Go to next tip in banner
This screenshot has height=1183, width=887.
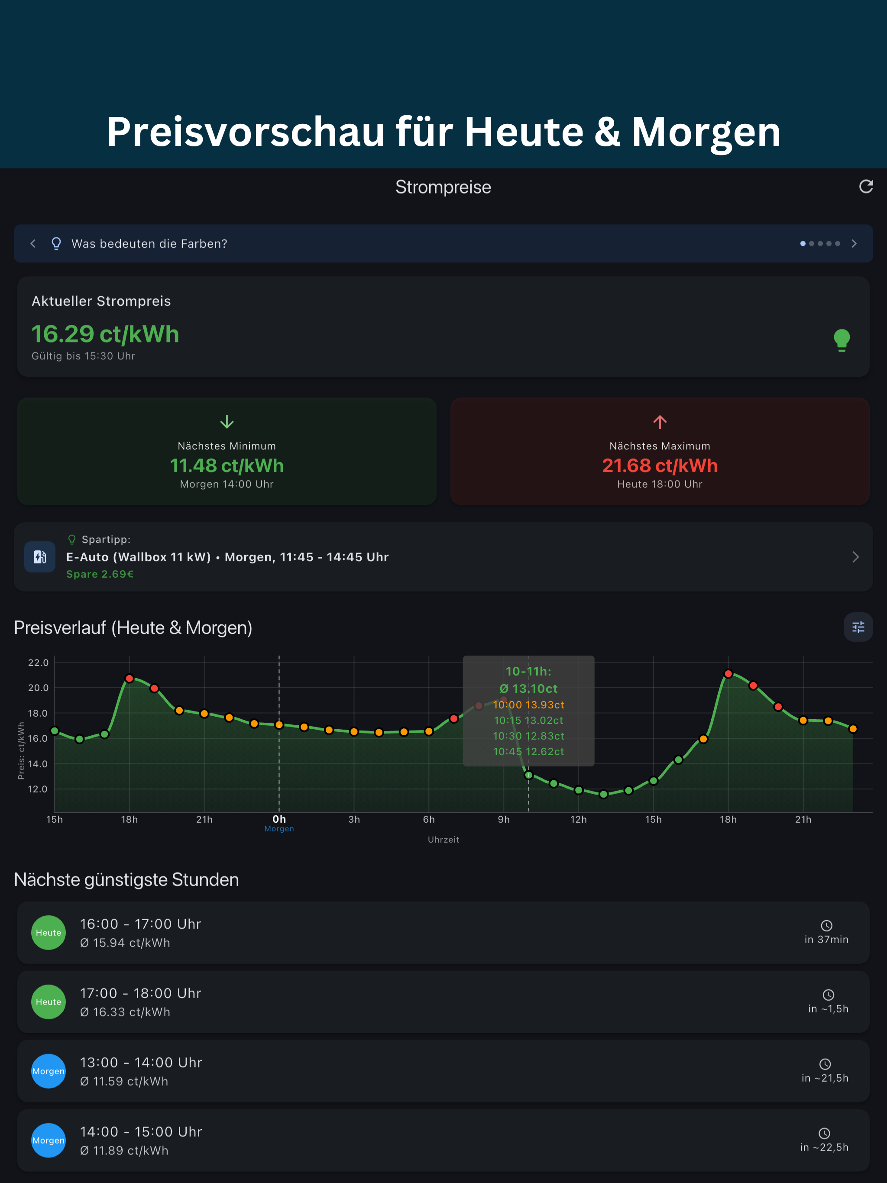coord(854,244)
